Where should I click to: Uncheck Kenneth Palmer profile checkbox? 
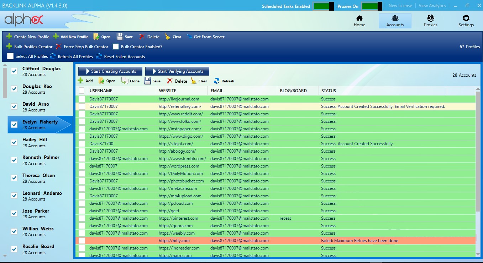[x=14, y=160]
